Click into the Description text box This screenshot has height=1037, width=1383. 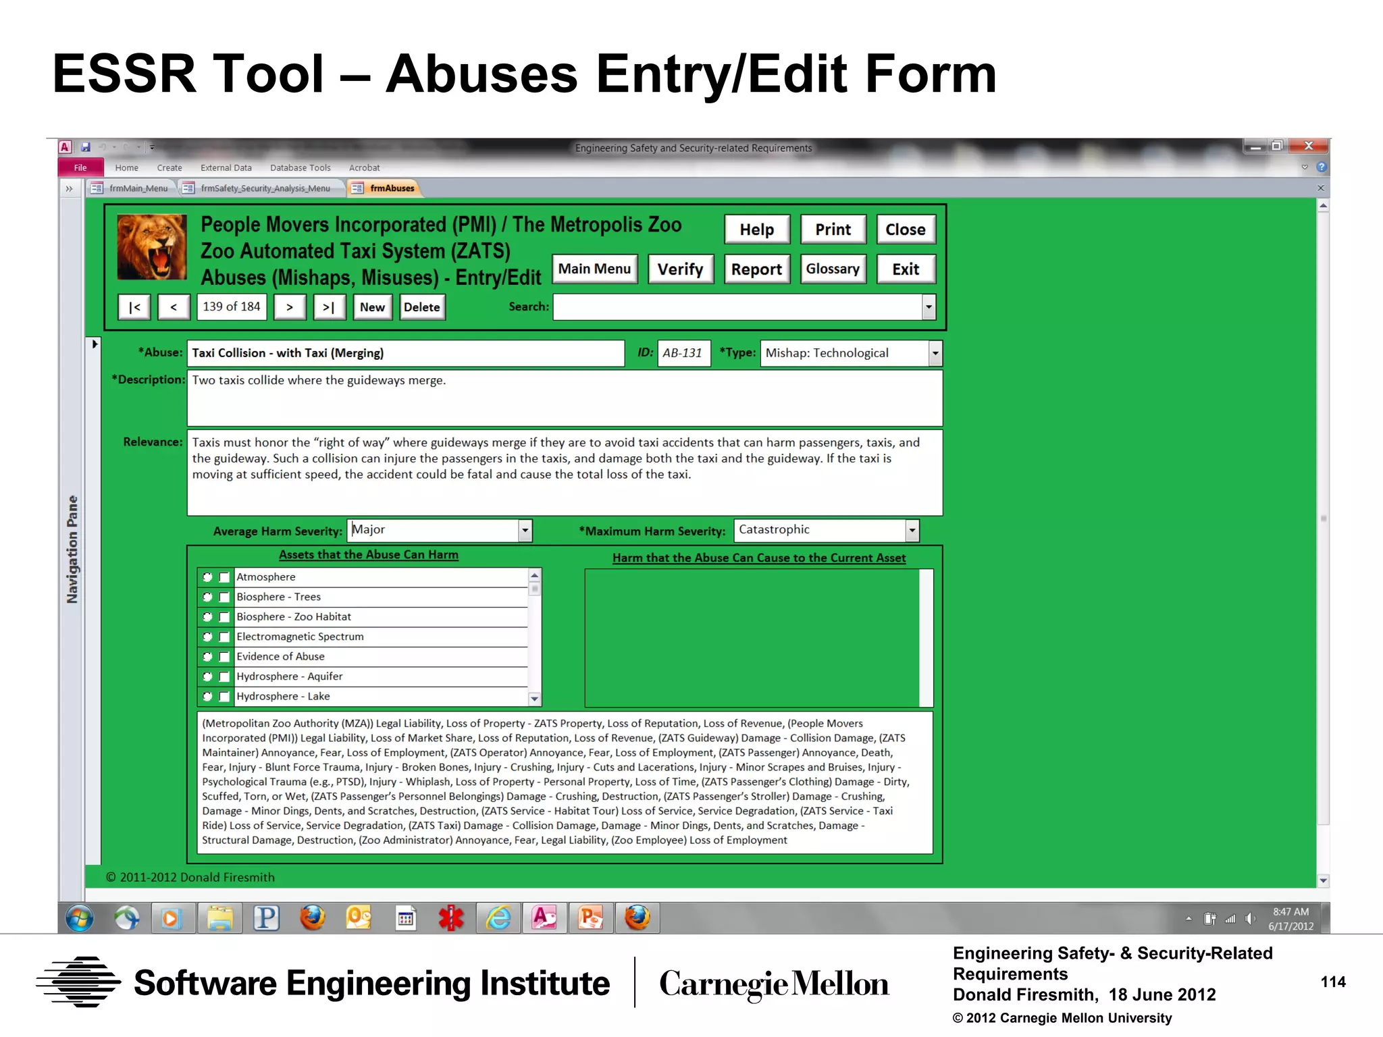[565, 398]
